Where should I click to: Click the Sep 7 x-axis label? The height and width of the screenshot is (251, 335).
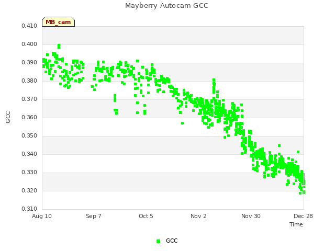94,216
